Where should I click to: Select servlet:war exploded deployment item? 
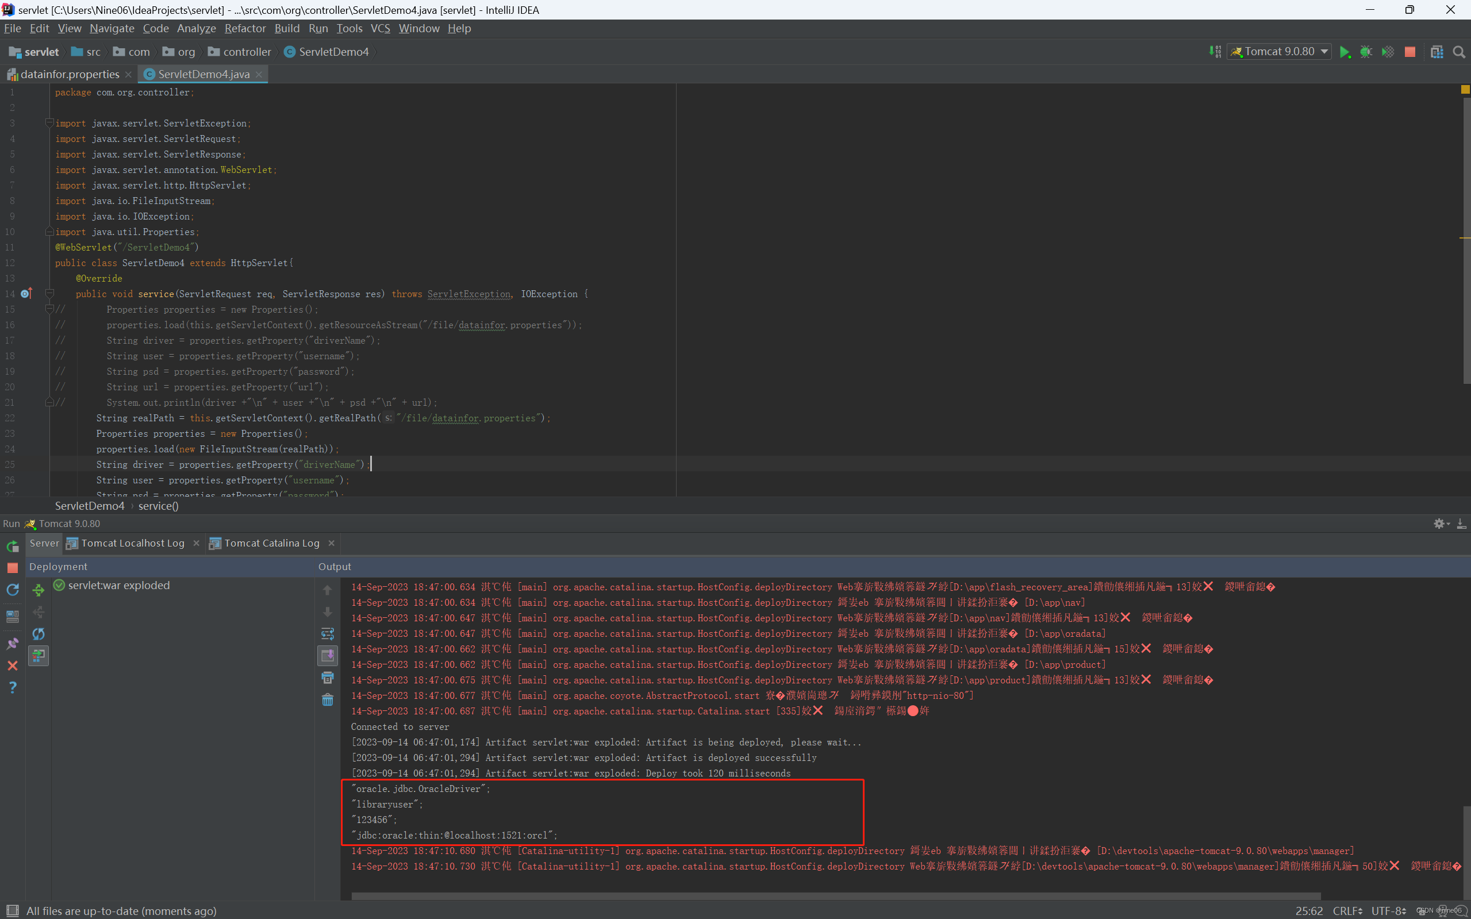coord(118,585)
